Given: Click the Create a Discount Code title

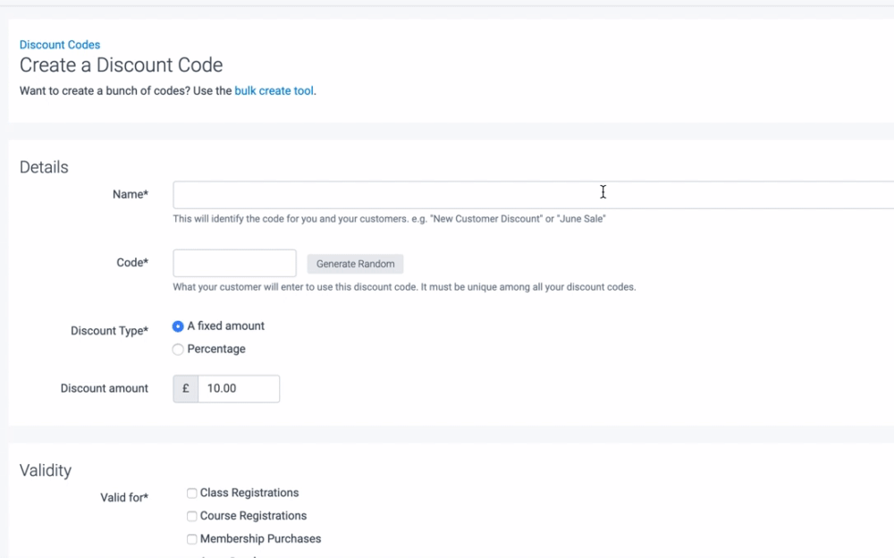Looking at the screenshot, I should [121, 65].
